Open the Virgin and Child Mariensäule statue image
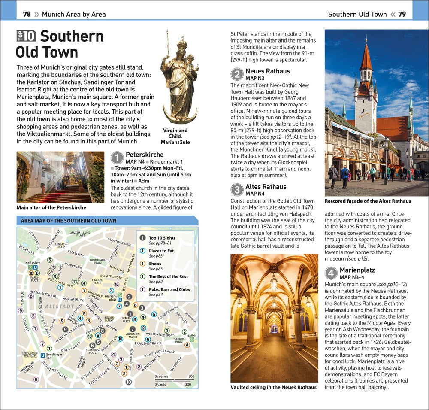Image resolution: width=429 pixels, height=410 pixels. point(179,77)
